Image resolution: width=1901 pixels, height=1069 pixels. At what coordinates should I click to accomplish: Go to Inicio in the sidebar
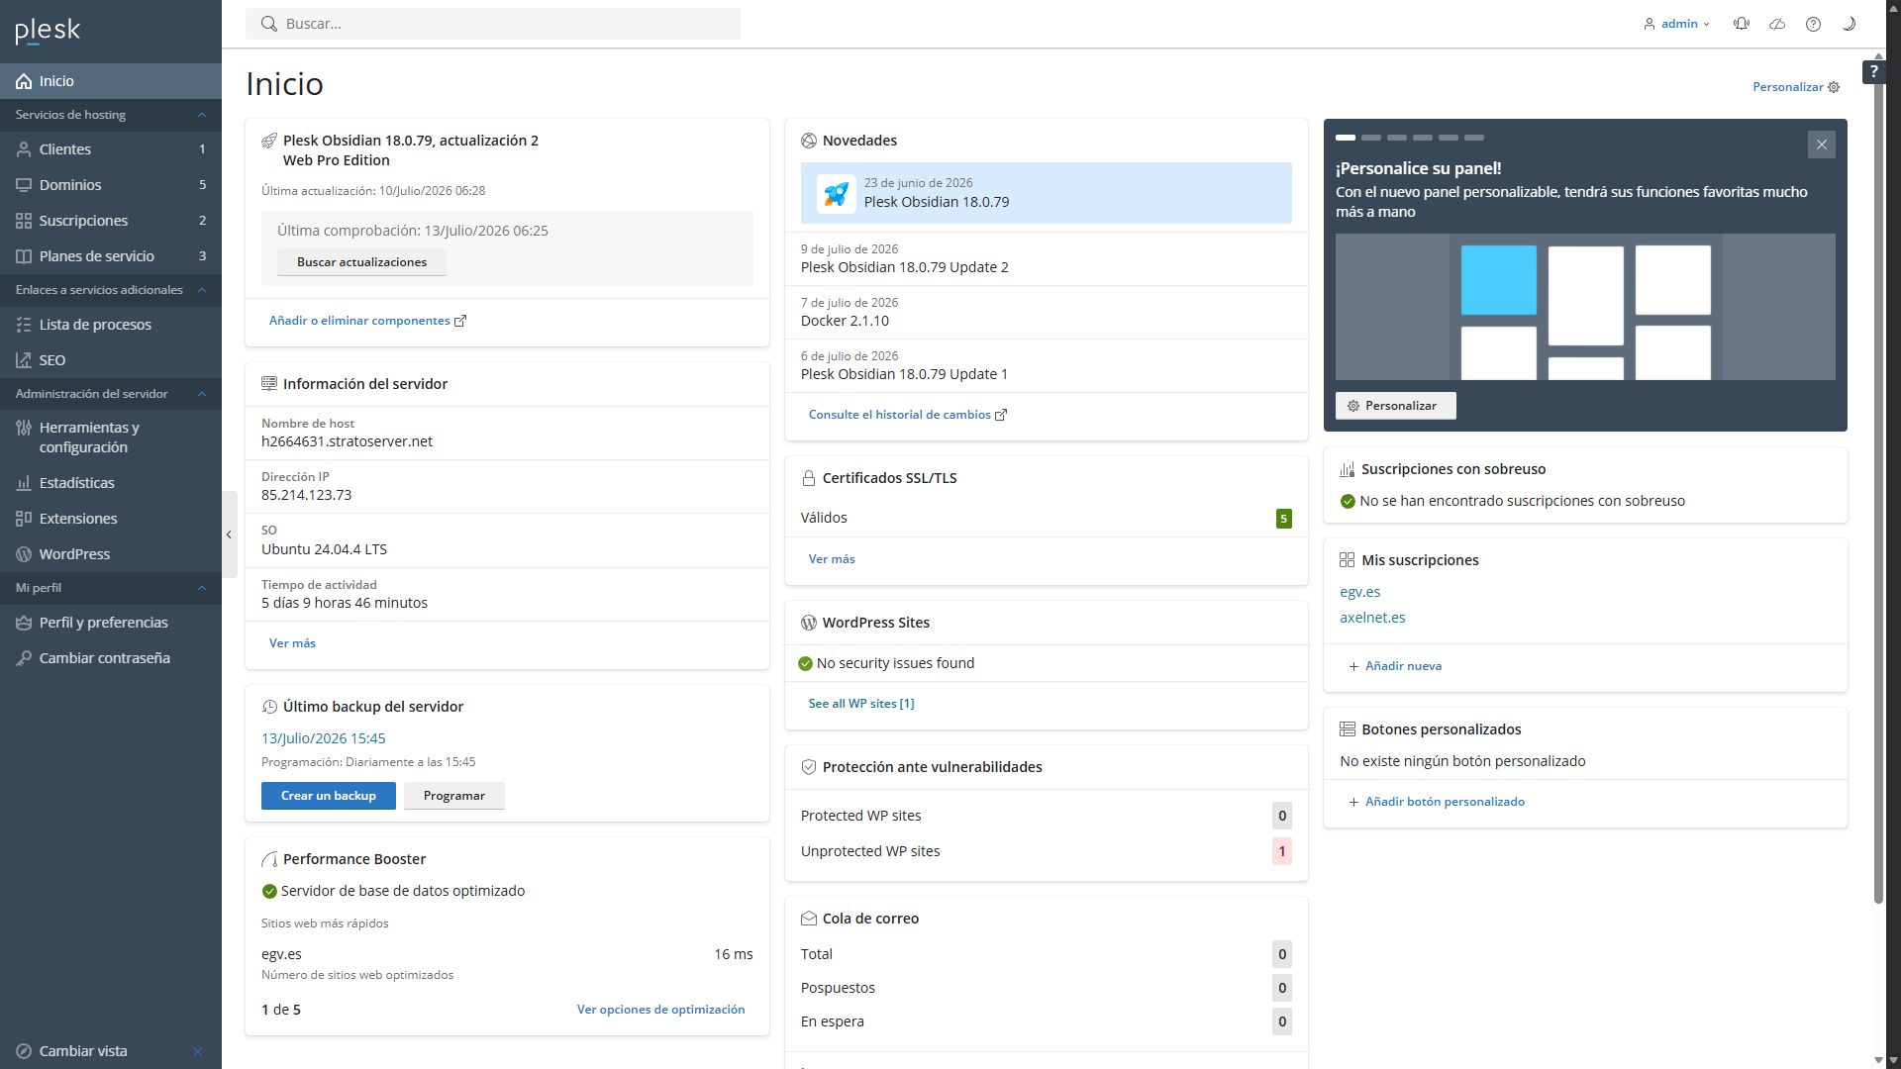[x=111, y=81]
